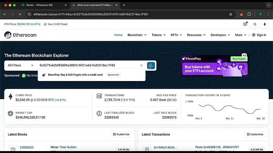
Task: Open the Chrome profile avatar
Action: tap(260, 14)
